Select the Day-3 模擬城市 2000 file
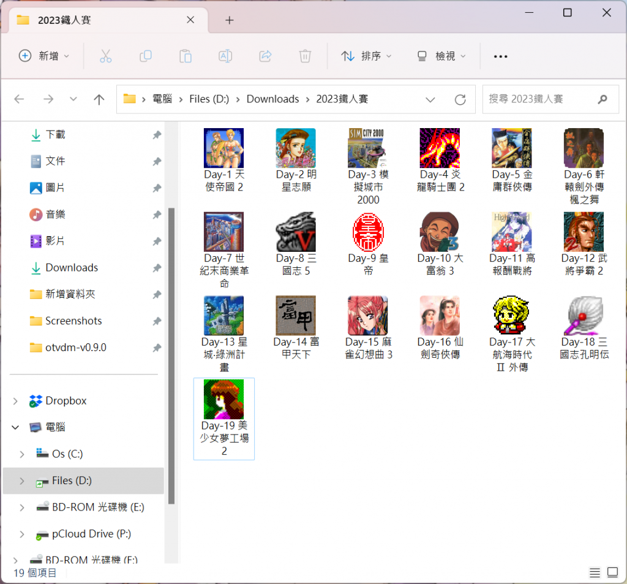 (x=368, y=167)
